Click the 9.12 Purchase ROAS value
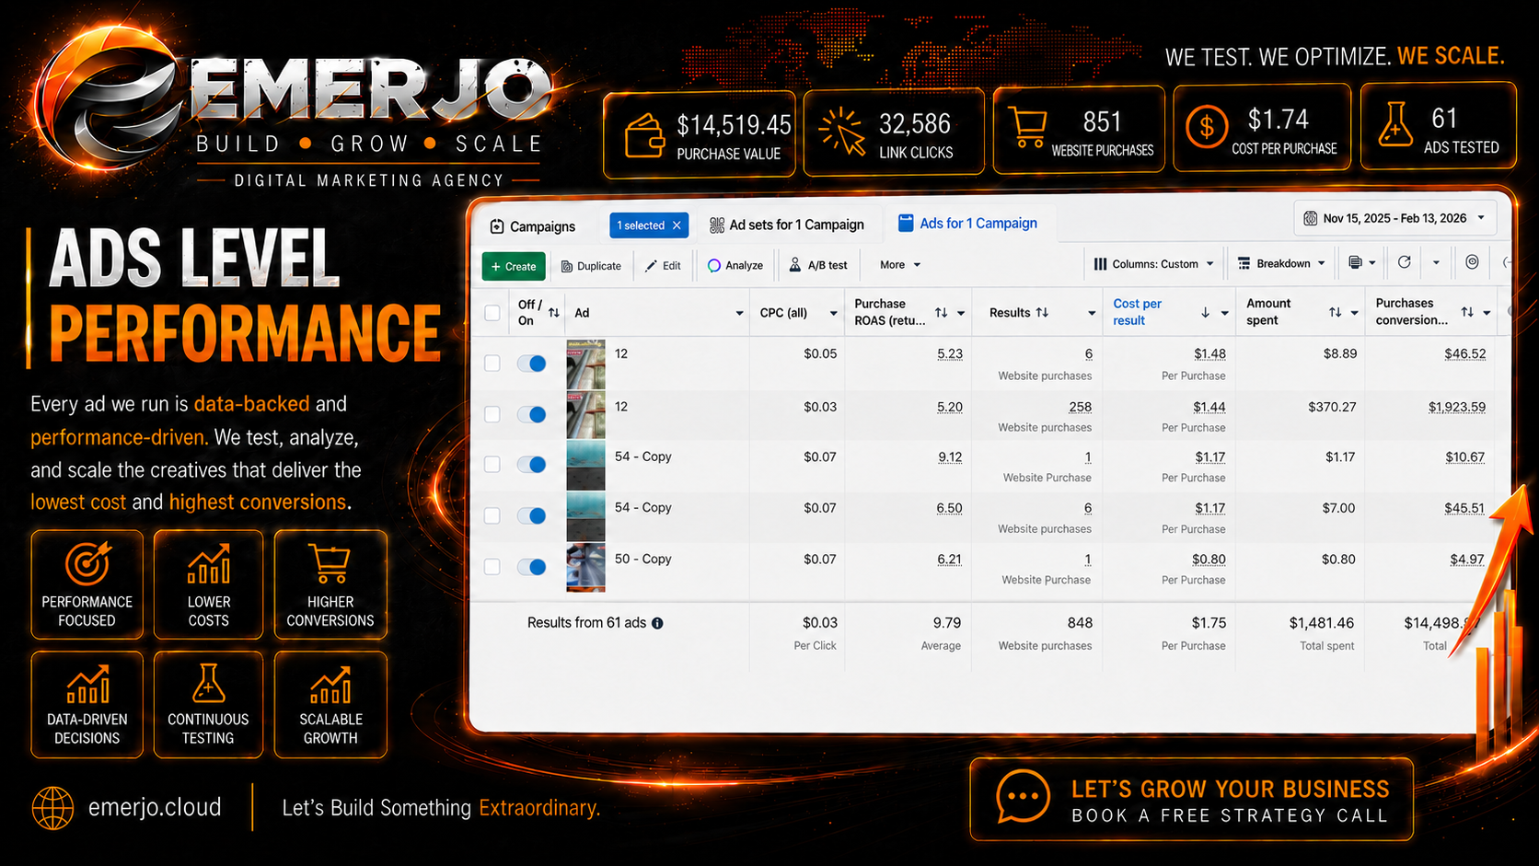This screenshot has height=866, width=1539. click(x=951, y=457)
